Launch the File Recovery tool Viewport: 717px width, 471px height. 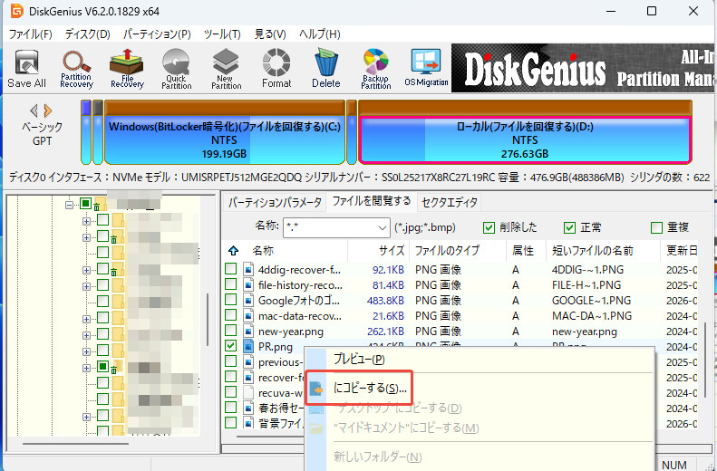[127, 69]
